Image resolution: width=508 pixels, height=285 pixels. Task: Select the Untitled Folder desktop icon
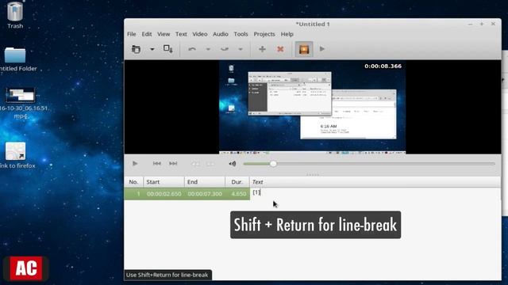click(15, 59)
